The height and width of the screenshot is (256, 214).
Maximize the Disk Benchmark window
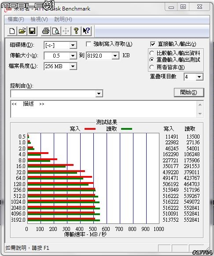(183, 7)
